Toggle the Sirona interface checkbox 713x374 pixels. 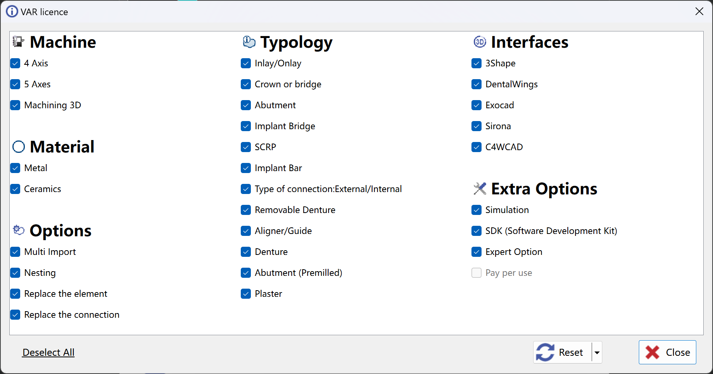pos(476,126)
